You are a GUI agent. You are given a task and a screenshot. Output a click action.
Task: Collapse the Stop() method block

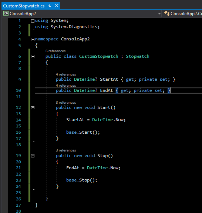point(33,156)
